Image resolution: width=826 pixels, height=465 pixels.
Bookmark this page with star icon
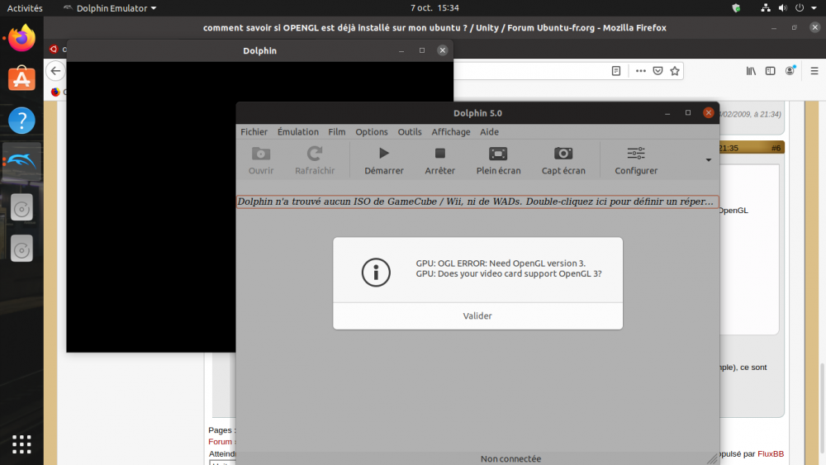pyautogui.click(x=675, y=71)
